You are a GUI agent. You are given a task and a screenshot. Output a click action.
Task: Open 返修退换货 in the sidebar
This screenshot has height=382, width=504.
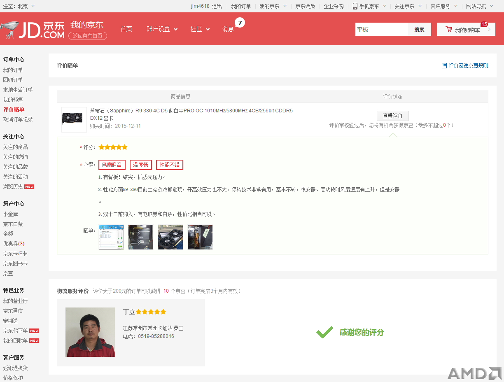[x=16, y=368]
